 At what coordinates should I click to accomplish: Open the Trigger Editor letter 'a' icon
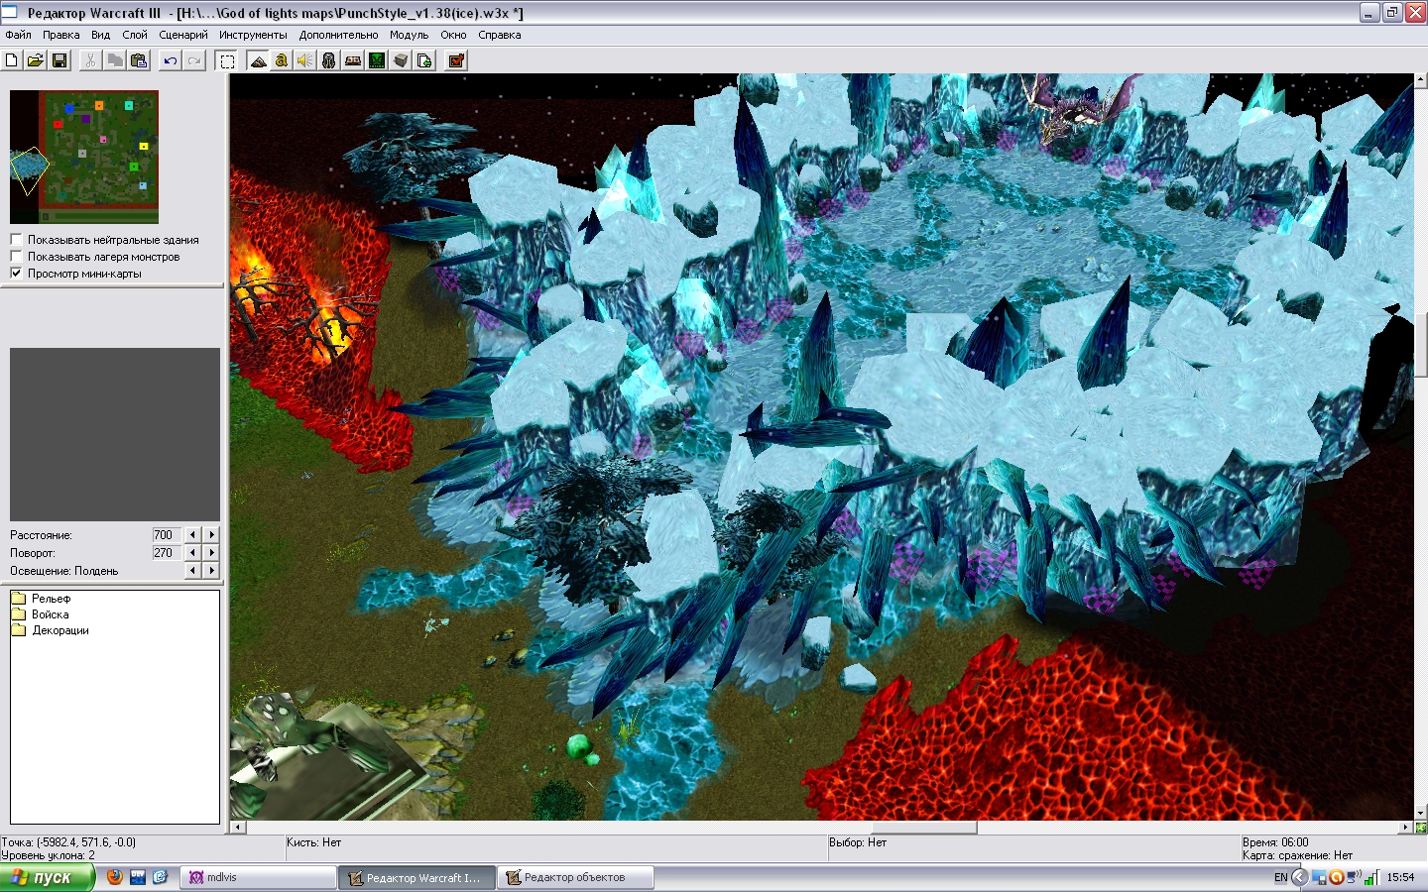282,60
